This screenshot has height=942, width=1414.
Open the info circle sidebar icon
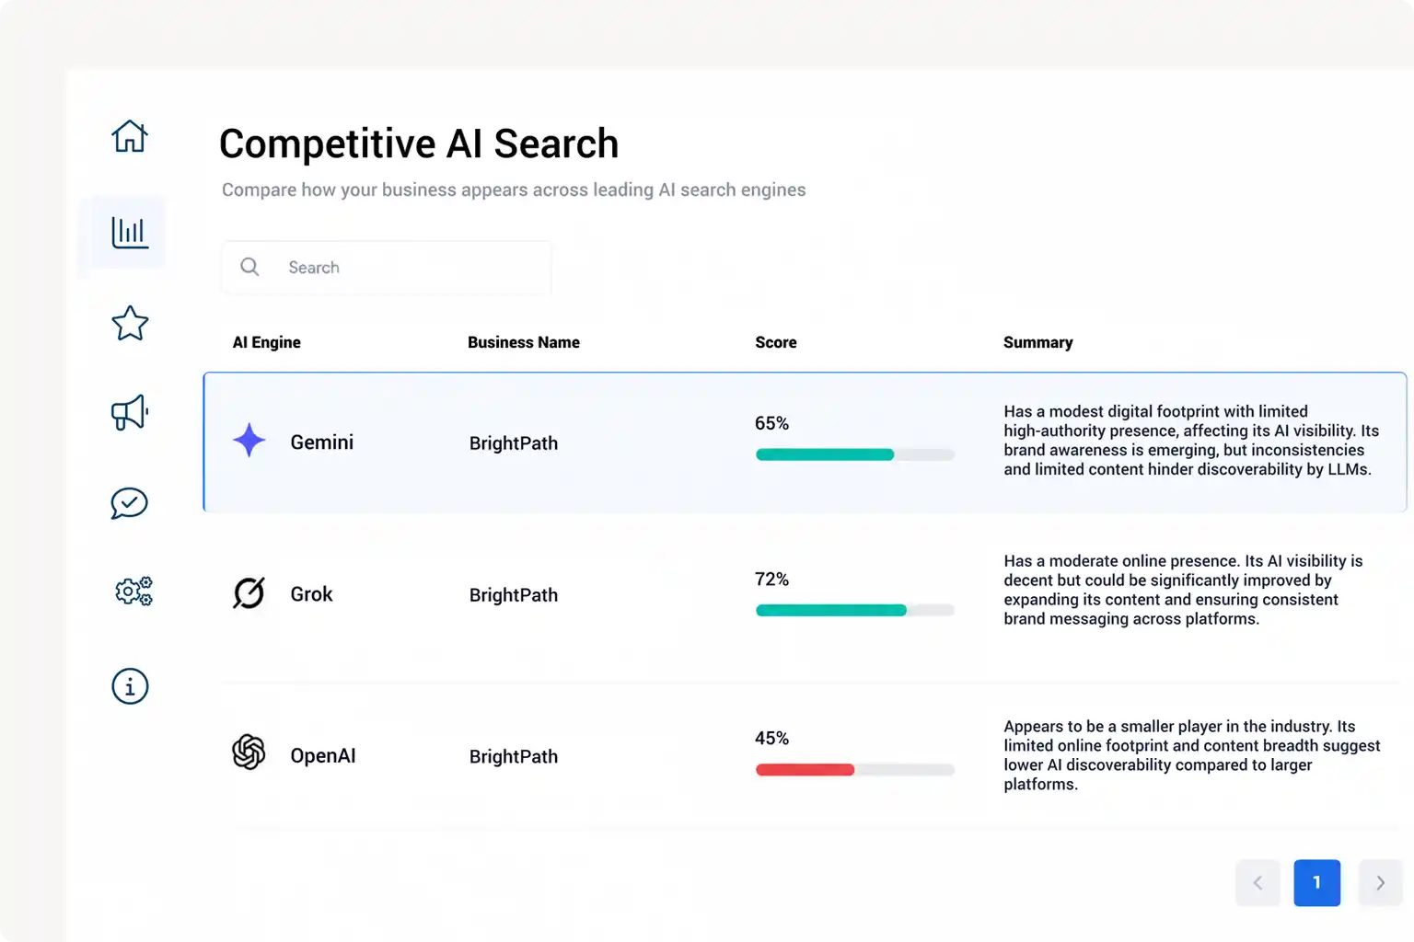click(x=130, y=686)
